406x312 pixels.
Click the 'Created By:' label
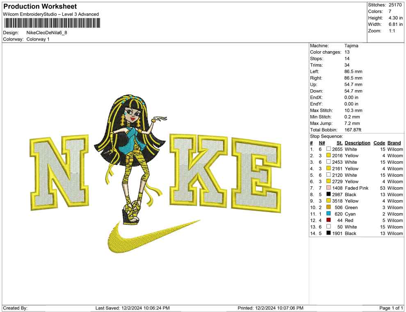click(15, 308)
